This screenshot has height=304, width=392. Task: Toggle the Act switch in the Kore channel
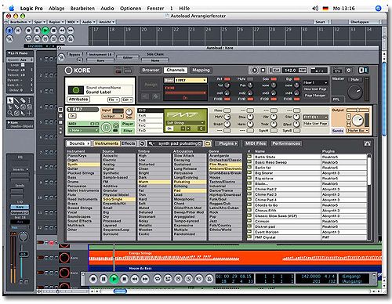click(227, 79)
